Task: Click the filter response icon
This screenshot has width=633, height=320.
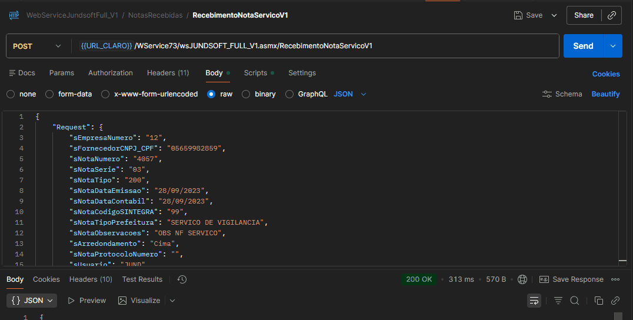Action: (x=558, y=301)
